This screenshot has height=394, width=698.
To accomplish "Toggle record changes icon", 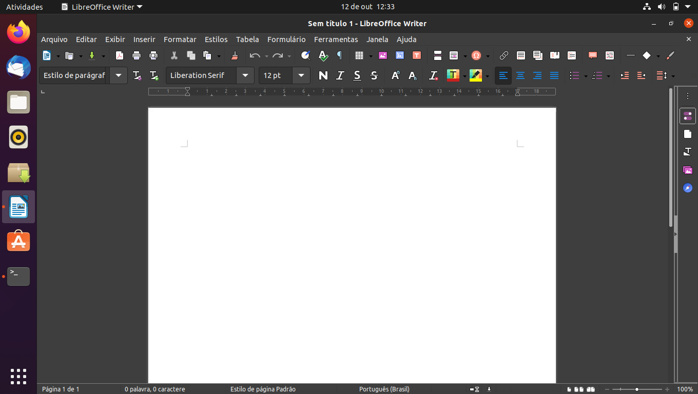I will pyautogui.click(x=610, y=55).
